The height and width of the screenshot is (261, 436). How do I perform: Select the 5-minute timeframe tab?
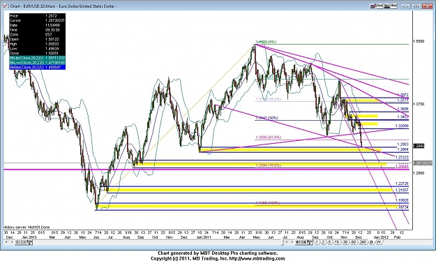click(x=329, y=242)
